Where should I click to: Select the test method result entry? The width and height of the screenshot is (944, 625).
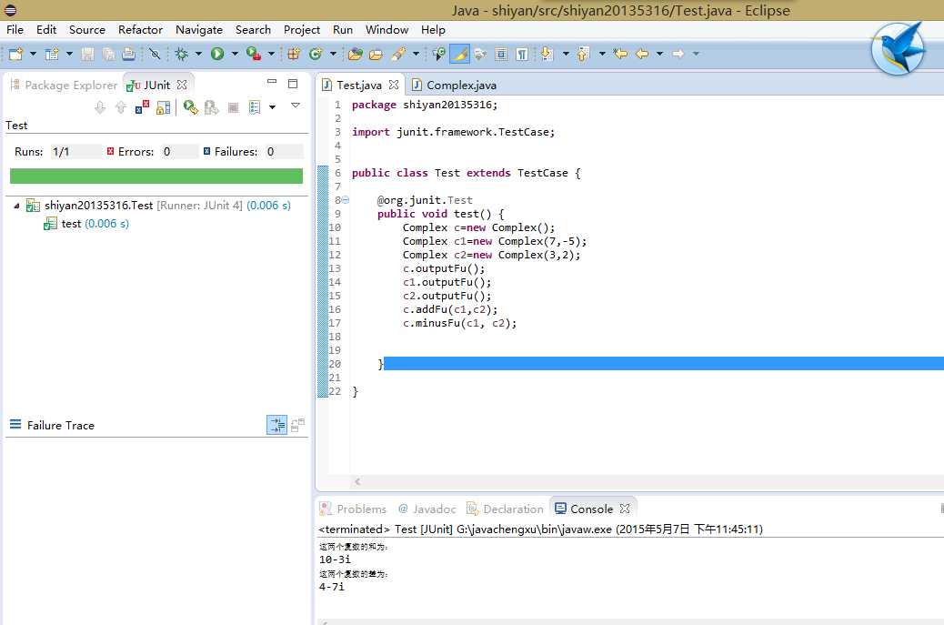71,224
